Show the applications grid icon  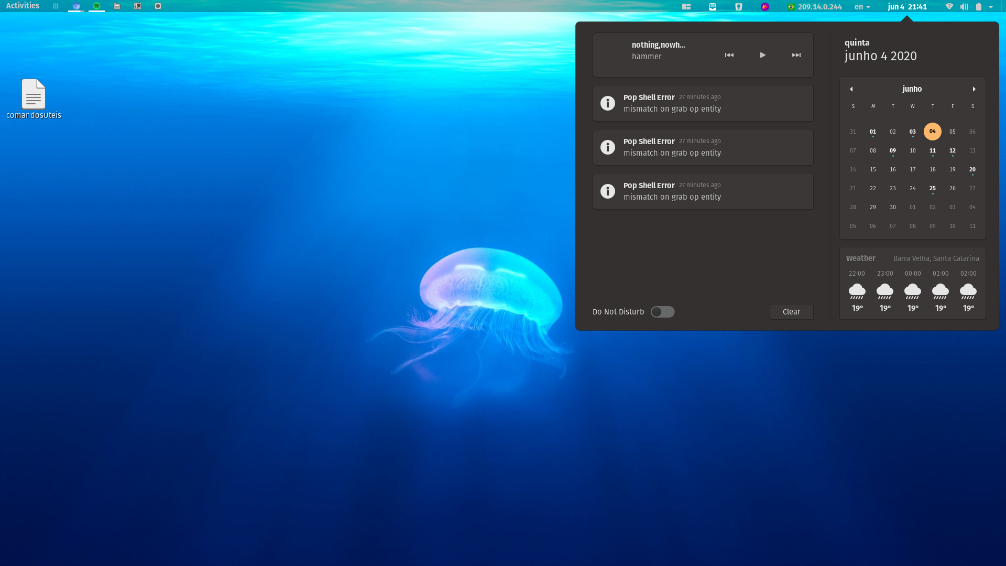click(x=56, y=6)
